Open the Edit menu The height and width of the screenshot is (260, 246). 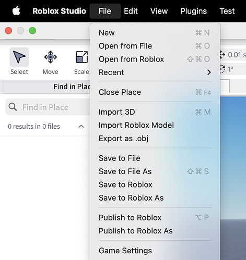(131, 11)
